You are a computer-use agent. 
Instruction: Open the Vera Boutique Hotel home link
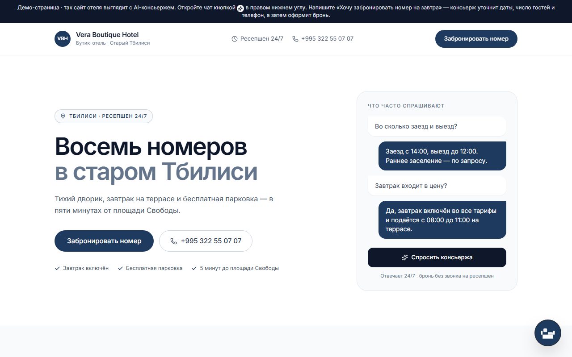[x=102, y=39]
